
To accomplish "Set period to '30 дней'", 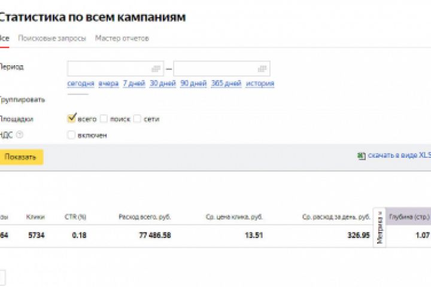I will (x=162, y=84).
